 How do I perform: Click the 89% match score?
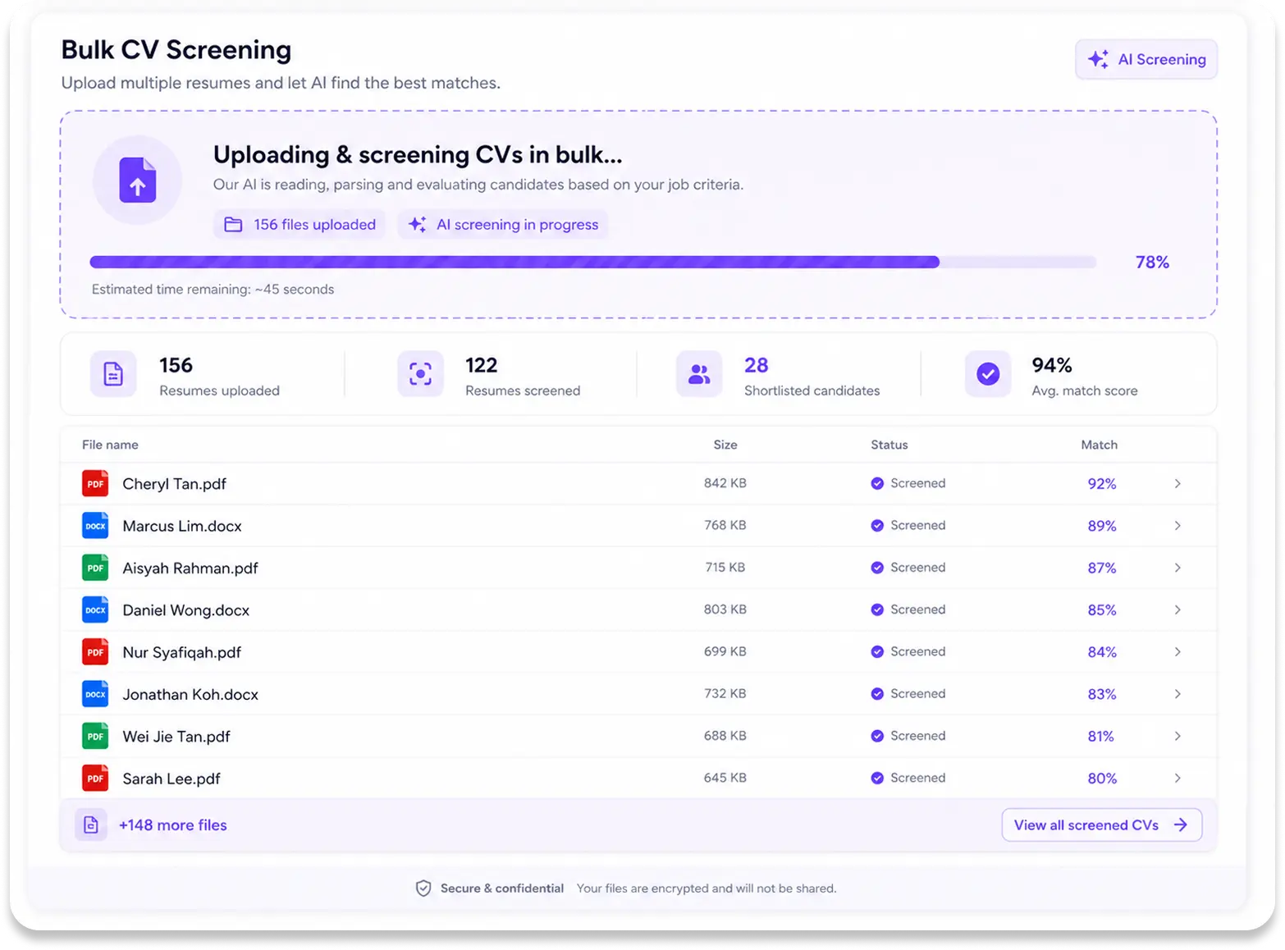1102,526
